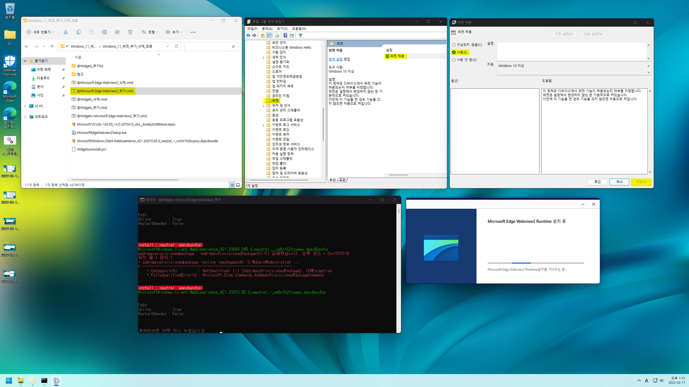
Task: Click the Copy icon in Explorer toolbar
Action: coord(78,32)
